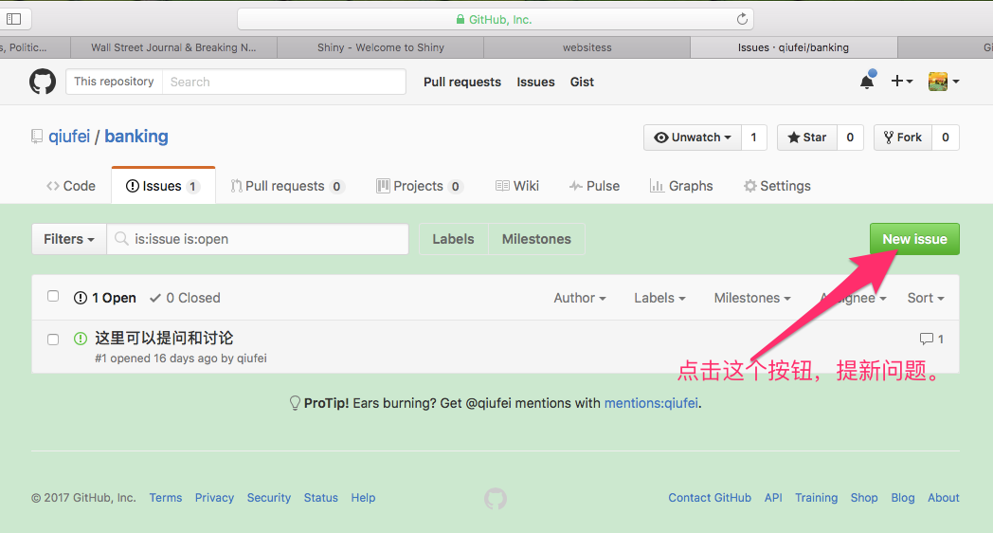Expand the Labels filter dropdown in list header
The width and height of the screenshot is (993, 533).
(659, 298)
